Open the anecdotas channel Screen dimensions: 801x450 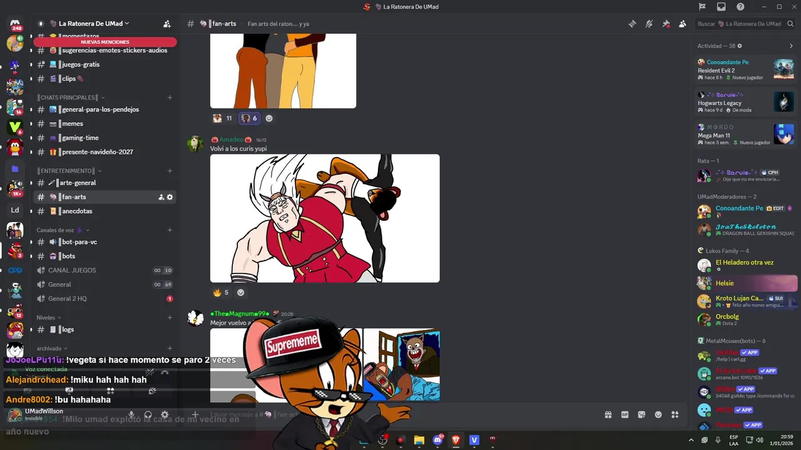pyautogui.click(x=104, y=211)
